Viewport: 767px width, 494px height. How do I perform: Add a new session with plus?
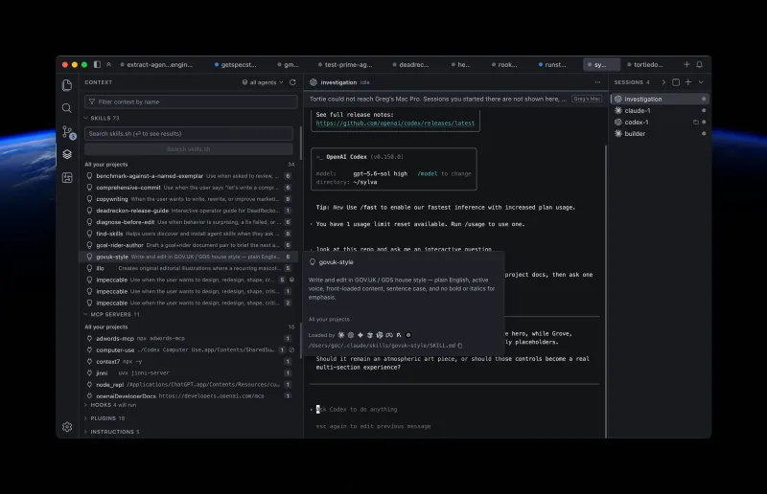pyautogui.click(x=688, y=82)
